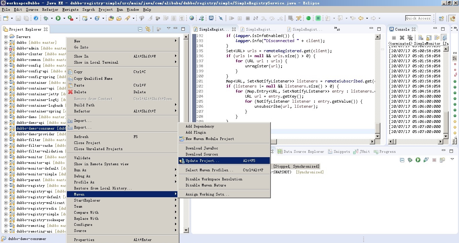
Task: Open the Snippets tab
Action: coord(339,151)
